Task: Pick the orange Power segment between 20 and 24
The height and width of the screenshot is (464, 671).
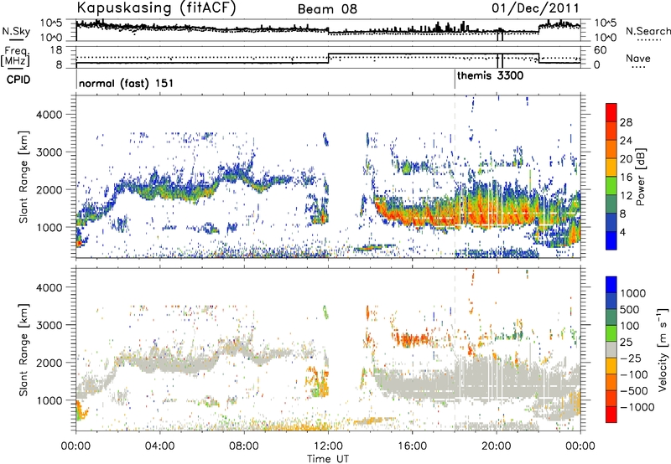Action: pos(611,149)
